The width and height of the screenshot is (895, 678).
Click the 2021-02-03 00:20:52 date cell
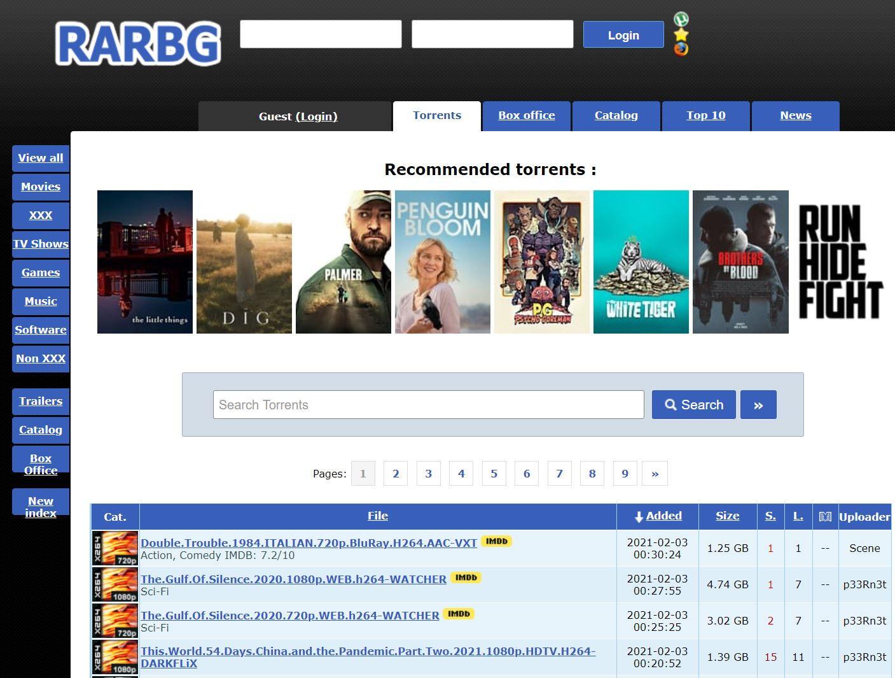657,657
